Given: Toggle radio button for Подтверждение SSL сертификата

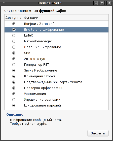Looking at the screenshot, I should (14, 82).
